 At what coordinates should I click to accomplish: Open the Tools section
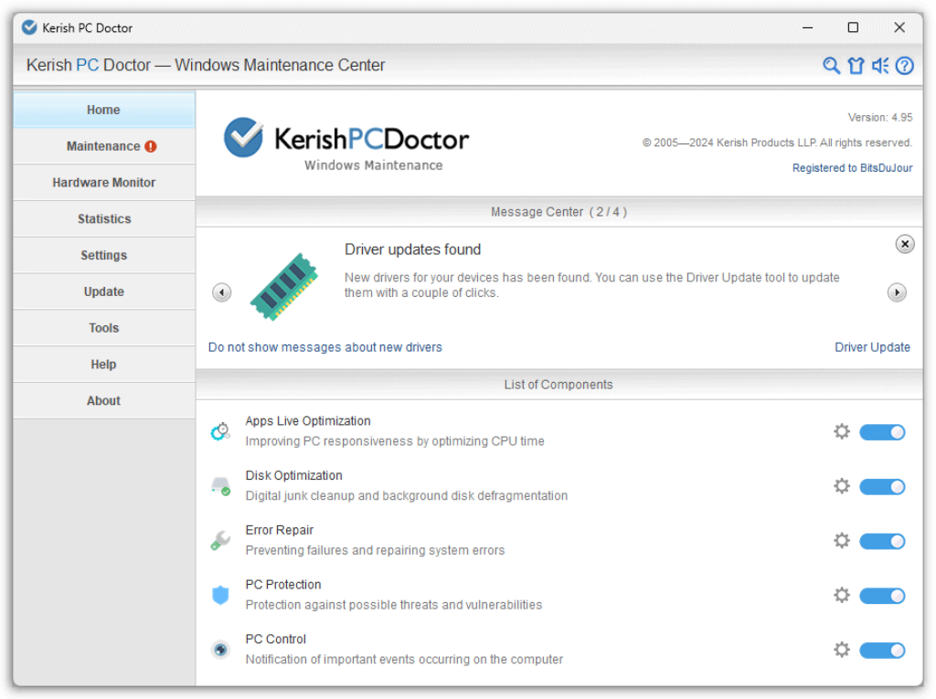(104, 328)
